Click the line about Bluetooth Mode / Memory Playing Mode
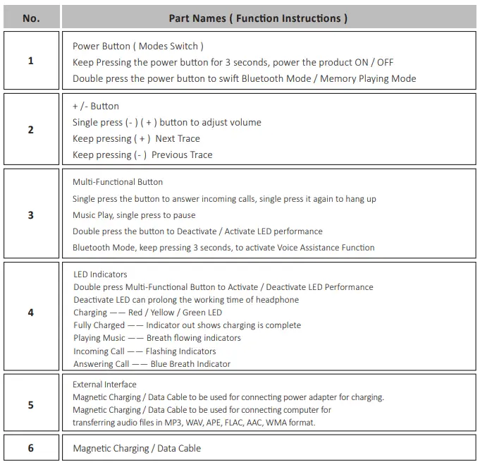Image resolution: width=480 pixels, height=465 pixels. click(244, 79)
